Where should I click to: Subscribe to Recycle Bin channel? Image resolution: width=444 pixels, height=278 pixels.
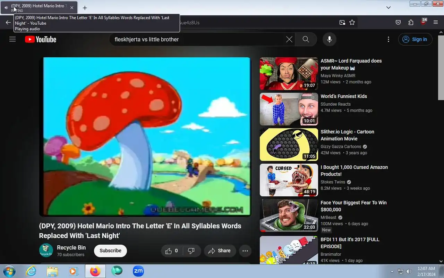click(110, 251)
